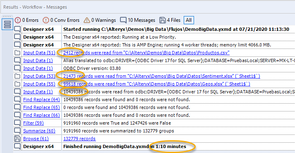
Task: Open the Geos.xlsx file link
Action: click(157, 84)
